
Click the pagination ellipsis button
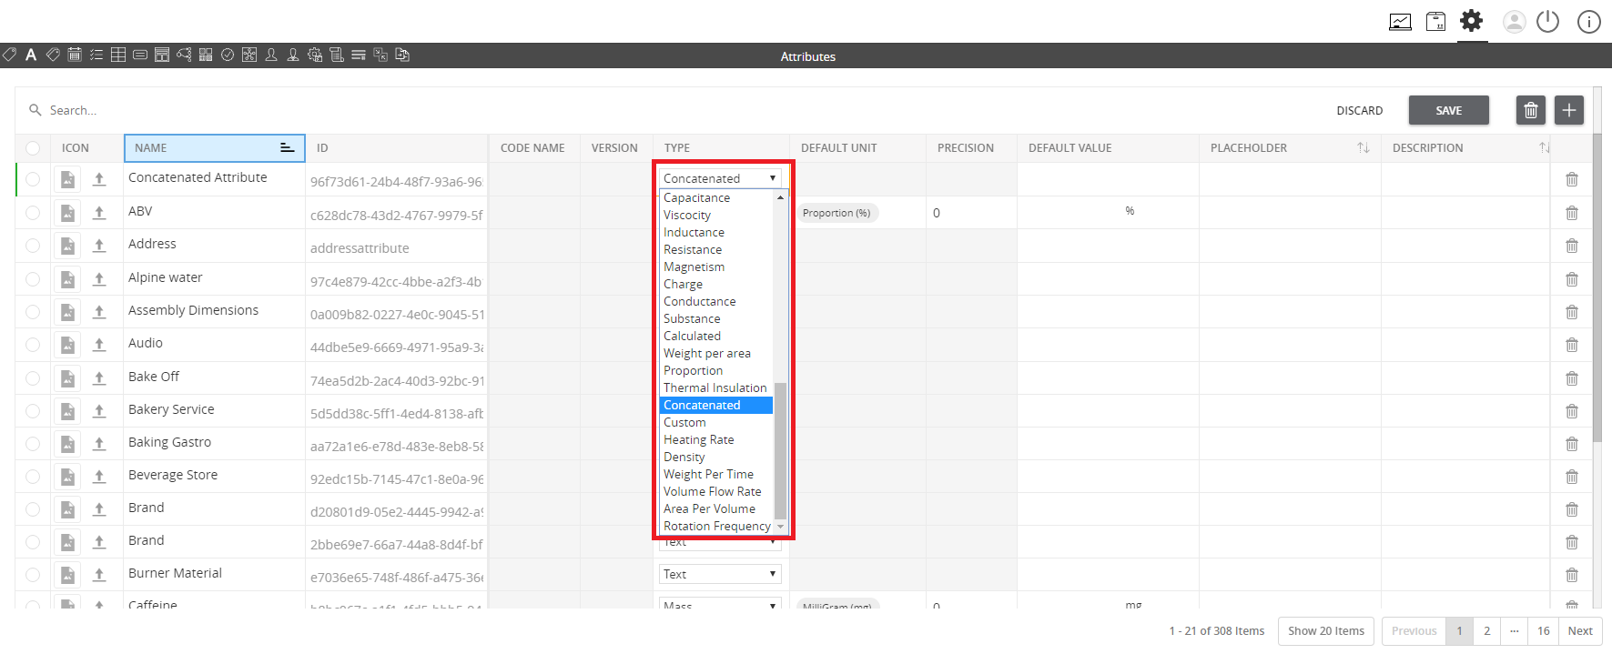1515,631
